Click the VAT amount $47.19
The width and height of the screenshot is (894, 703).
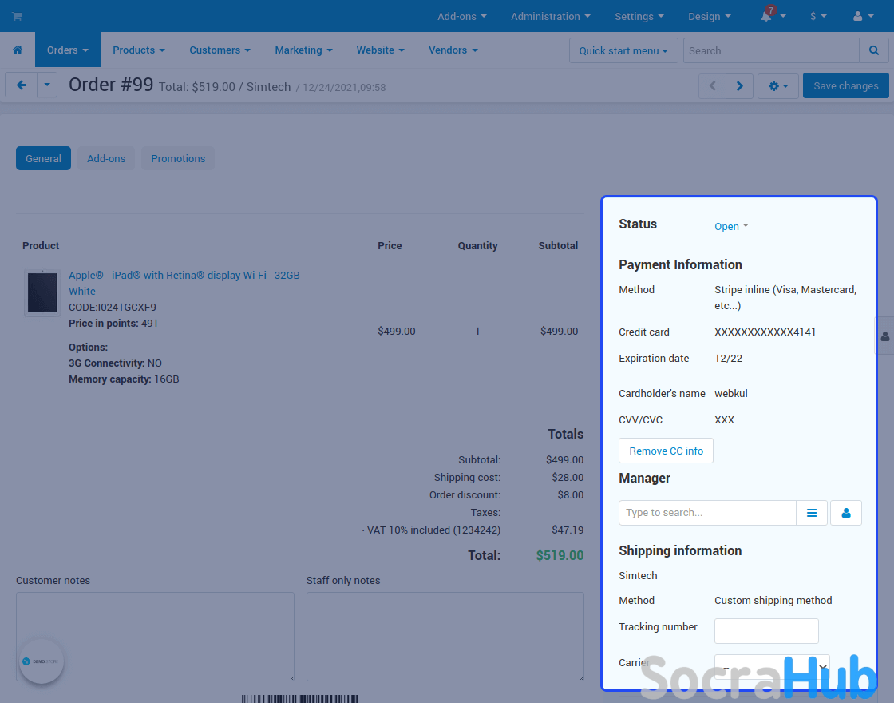coord(568,530)
